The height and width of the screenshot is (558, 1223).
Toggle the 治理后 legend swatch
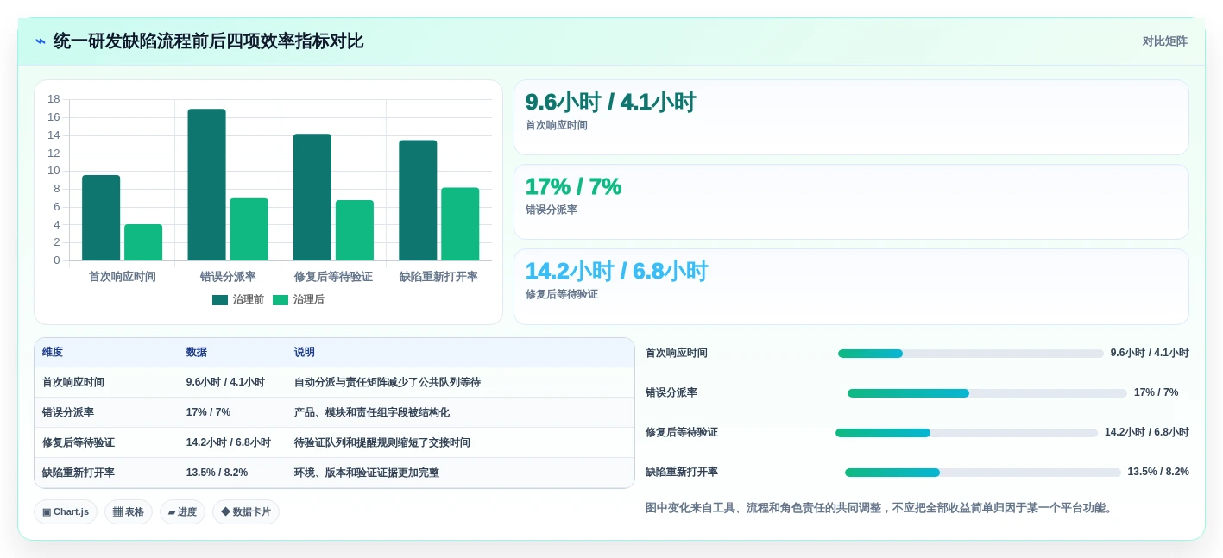281,300
